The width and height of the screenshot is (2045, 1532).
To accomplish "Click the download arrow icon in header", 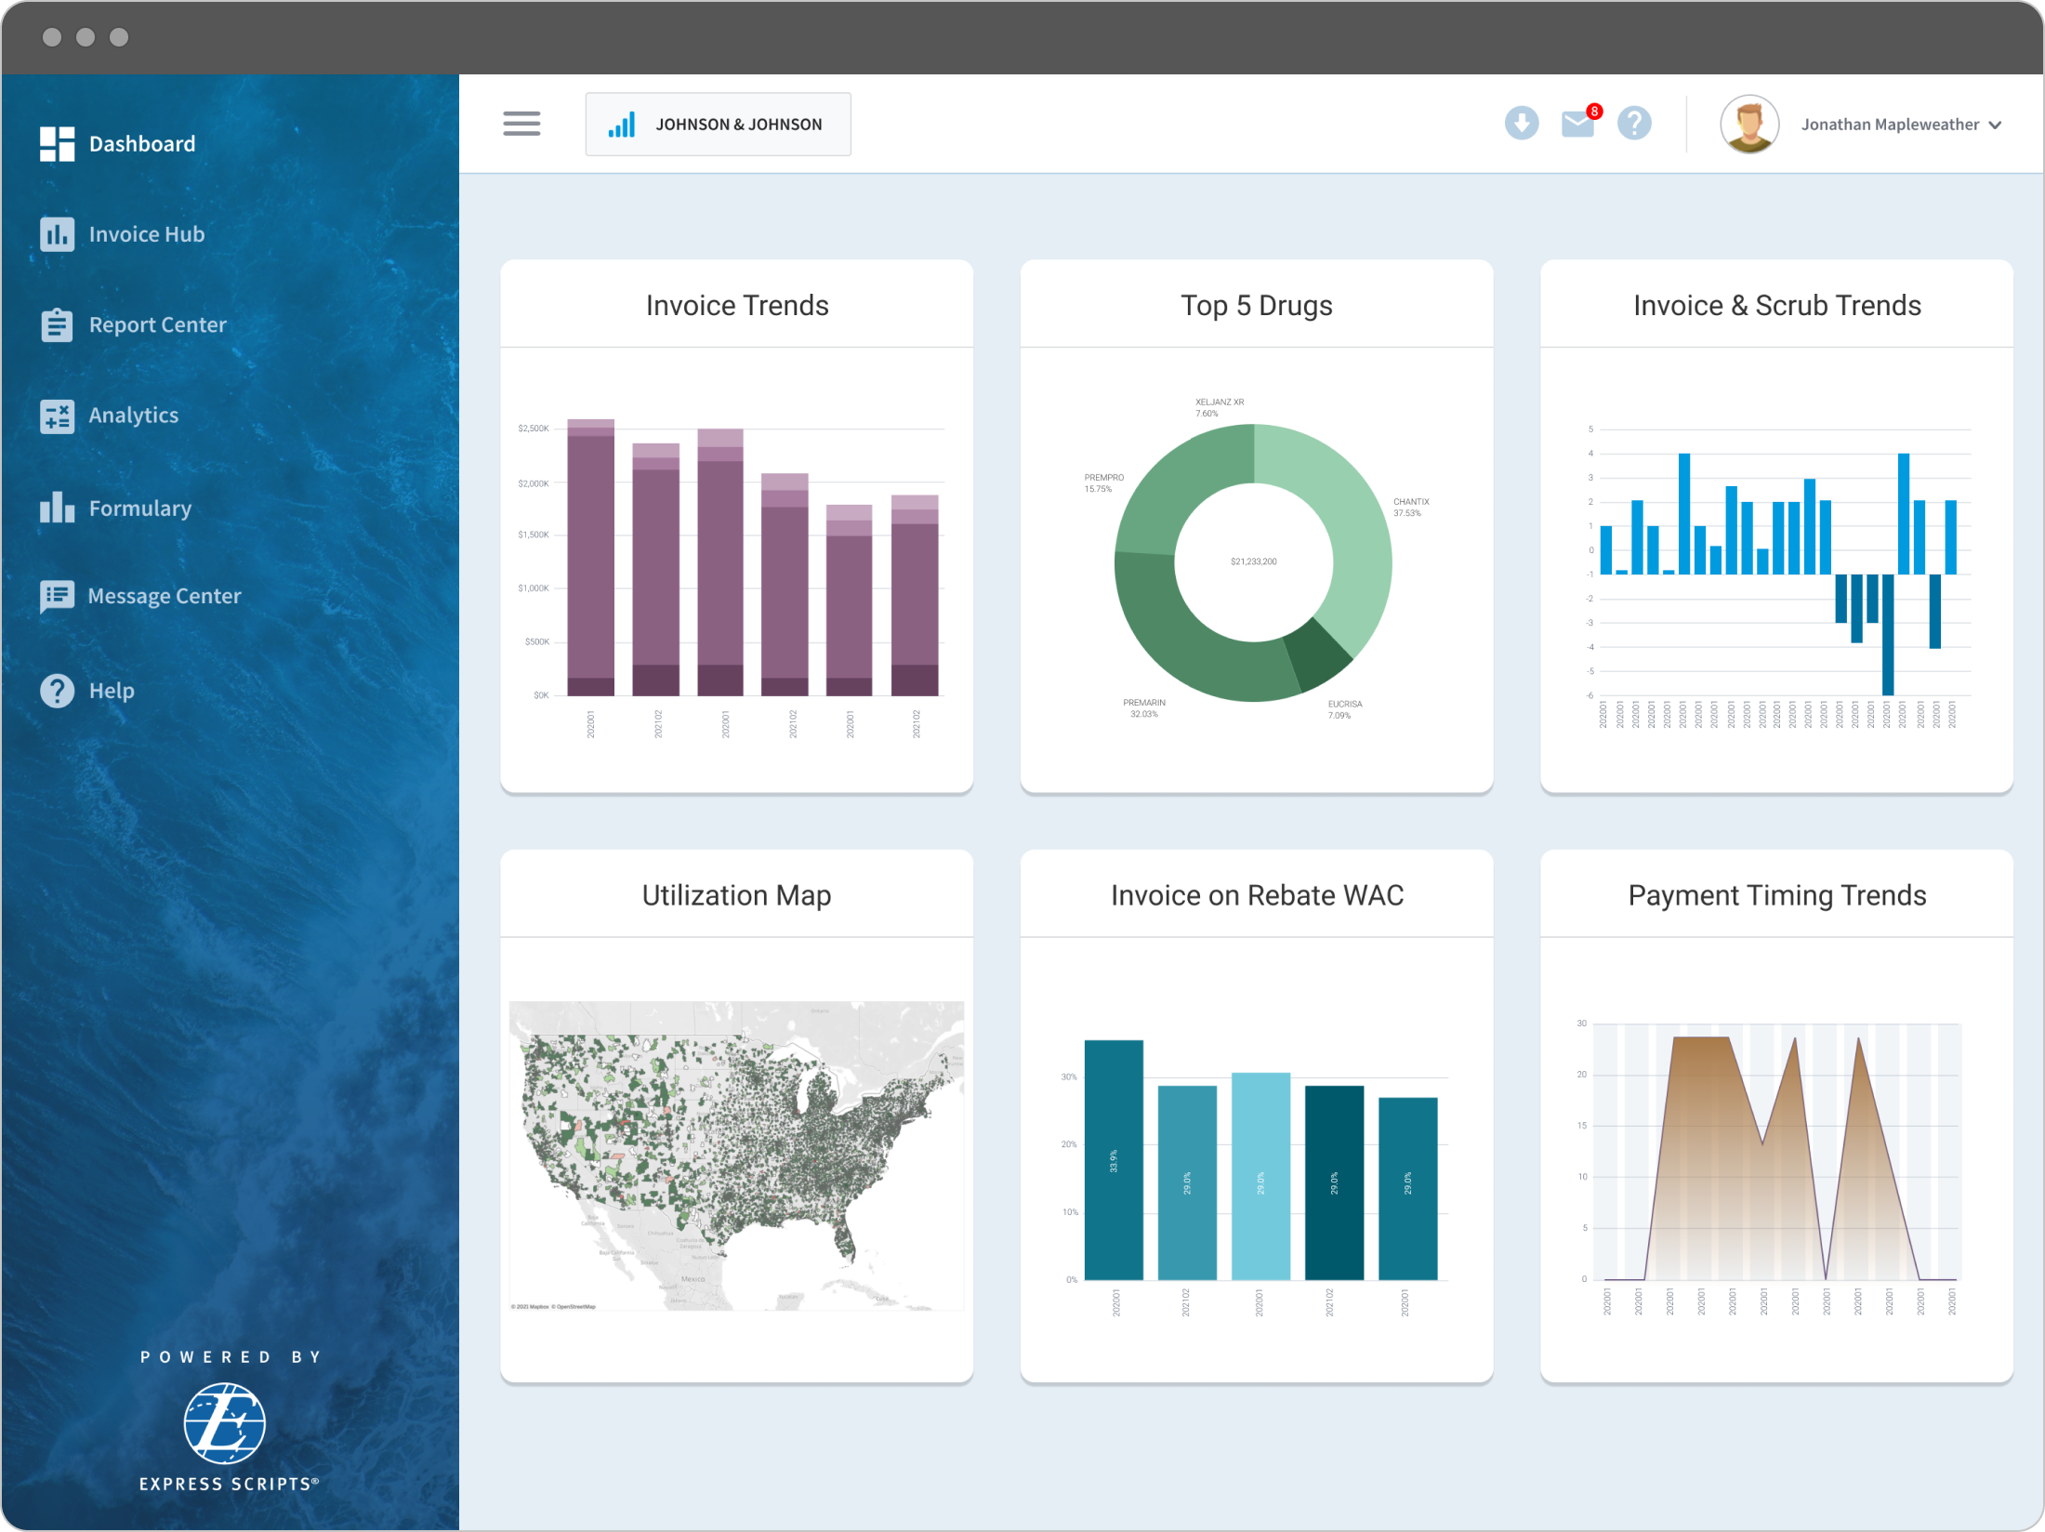I will [x=1521, y=123].
